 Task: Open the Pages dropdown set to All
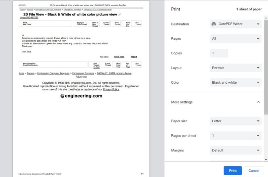pyautogui.click(x=236, y=39)
